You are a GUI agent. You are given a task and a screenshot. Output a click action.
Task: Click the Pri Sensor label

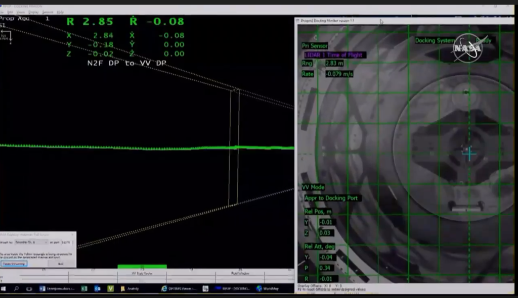315,46
